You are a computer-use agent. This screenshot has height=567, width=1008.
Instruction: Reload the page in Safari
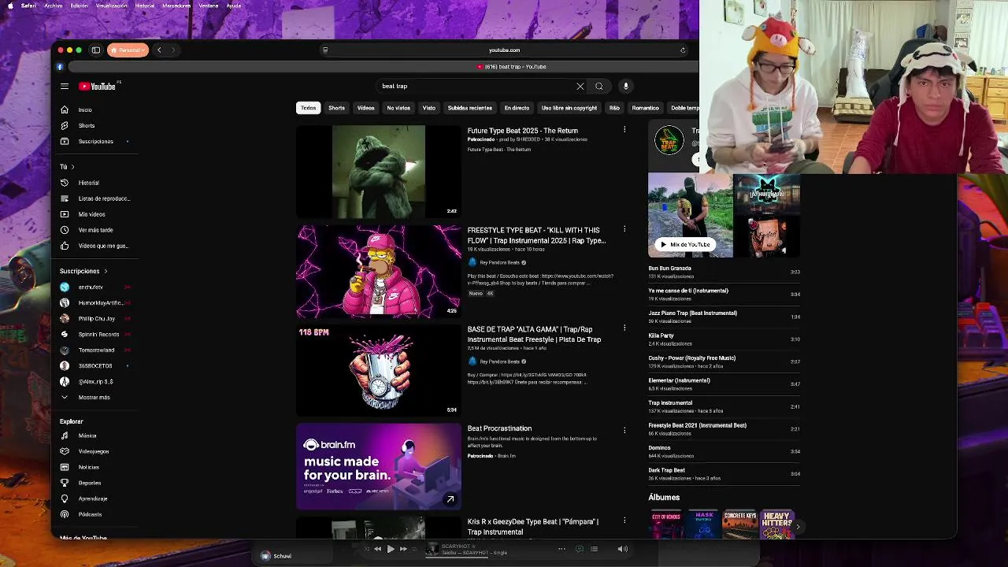click(x=683, y=50)
